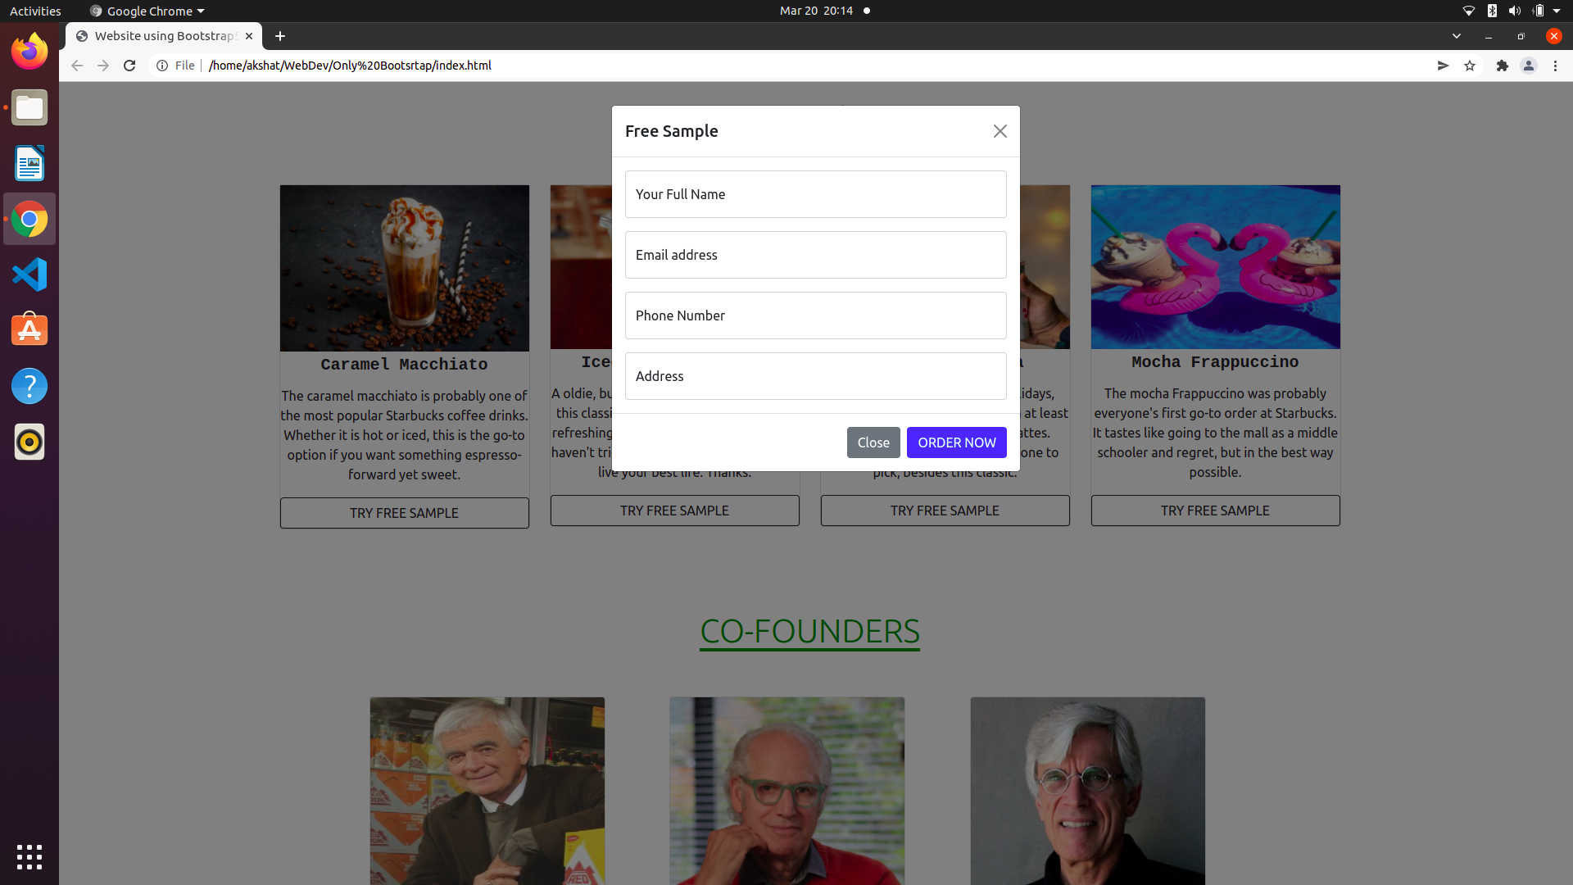This screenshot has height=885, width=1573.
Task: Close the Free Sample modal with X
Action: [x=1000, y=131]
